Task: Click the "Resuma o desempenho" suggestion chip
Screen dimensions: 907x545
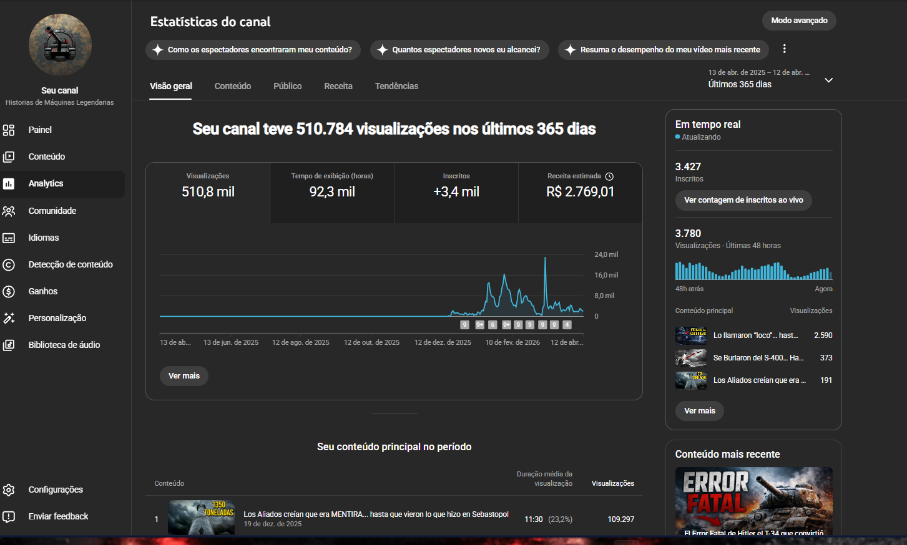Action: coord(664,50)
